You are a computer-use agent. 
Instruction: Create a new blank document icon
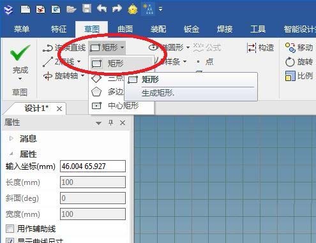(26, 10)
